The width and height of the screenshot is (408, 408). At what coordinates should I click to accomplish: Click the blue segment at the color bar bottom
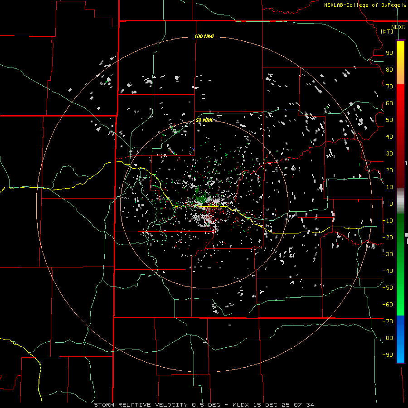(x=400, y=339)
